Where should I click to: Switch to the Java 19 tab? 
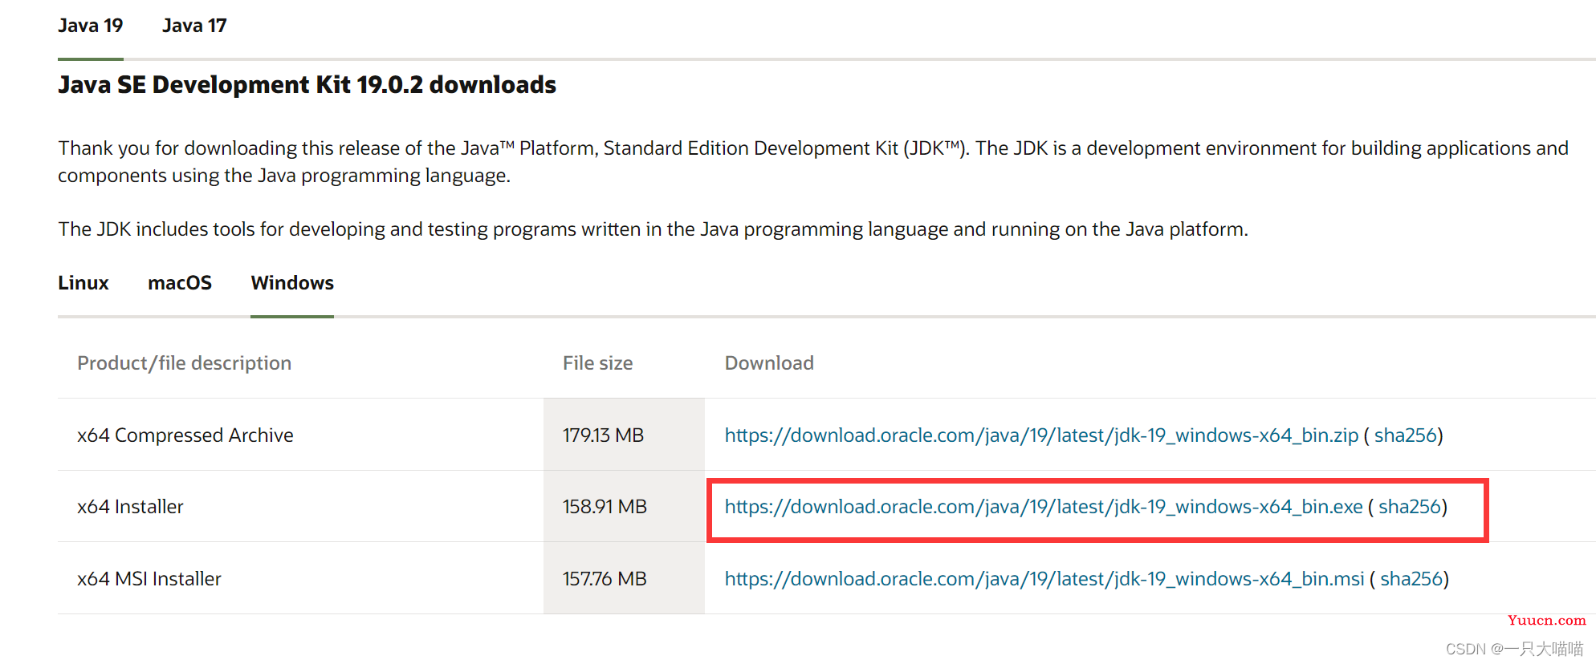coord(90,26)
